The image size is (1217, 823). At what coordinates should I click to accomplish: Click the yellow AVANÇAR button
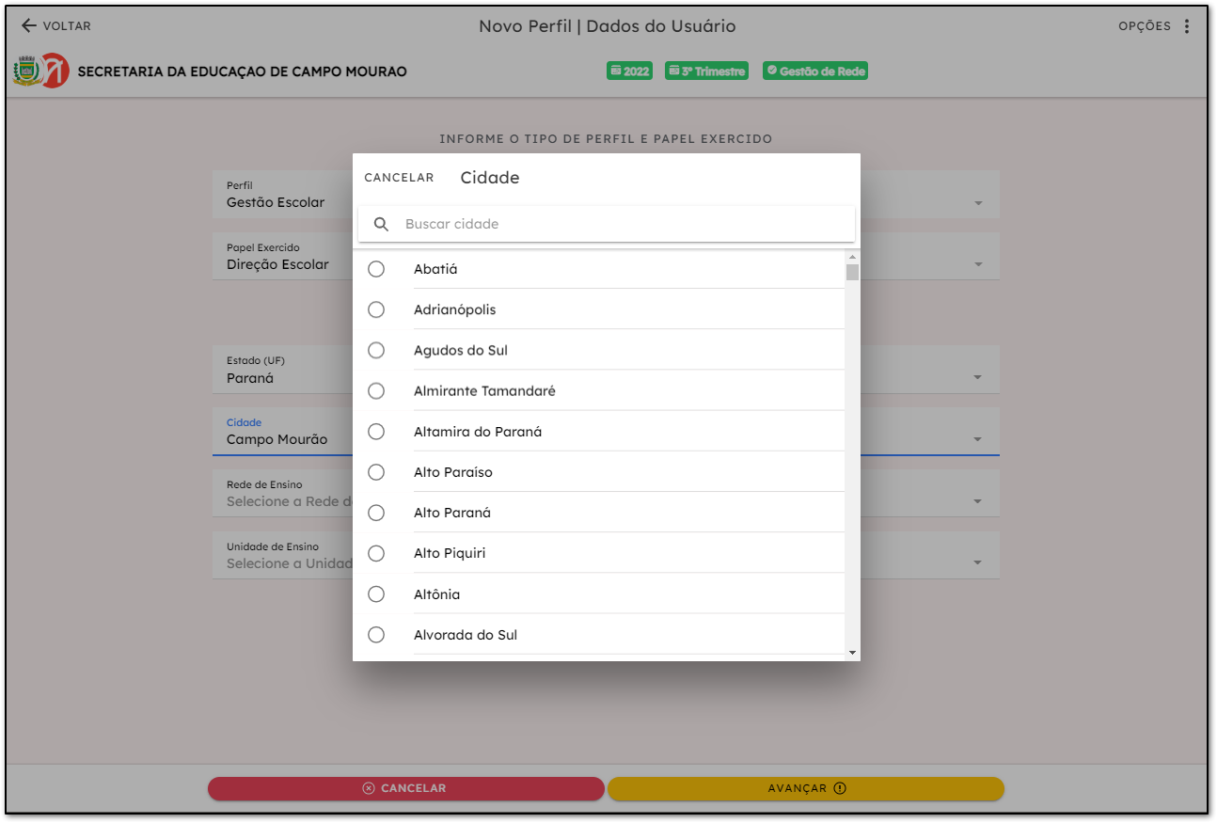click(806, 788)
